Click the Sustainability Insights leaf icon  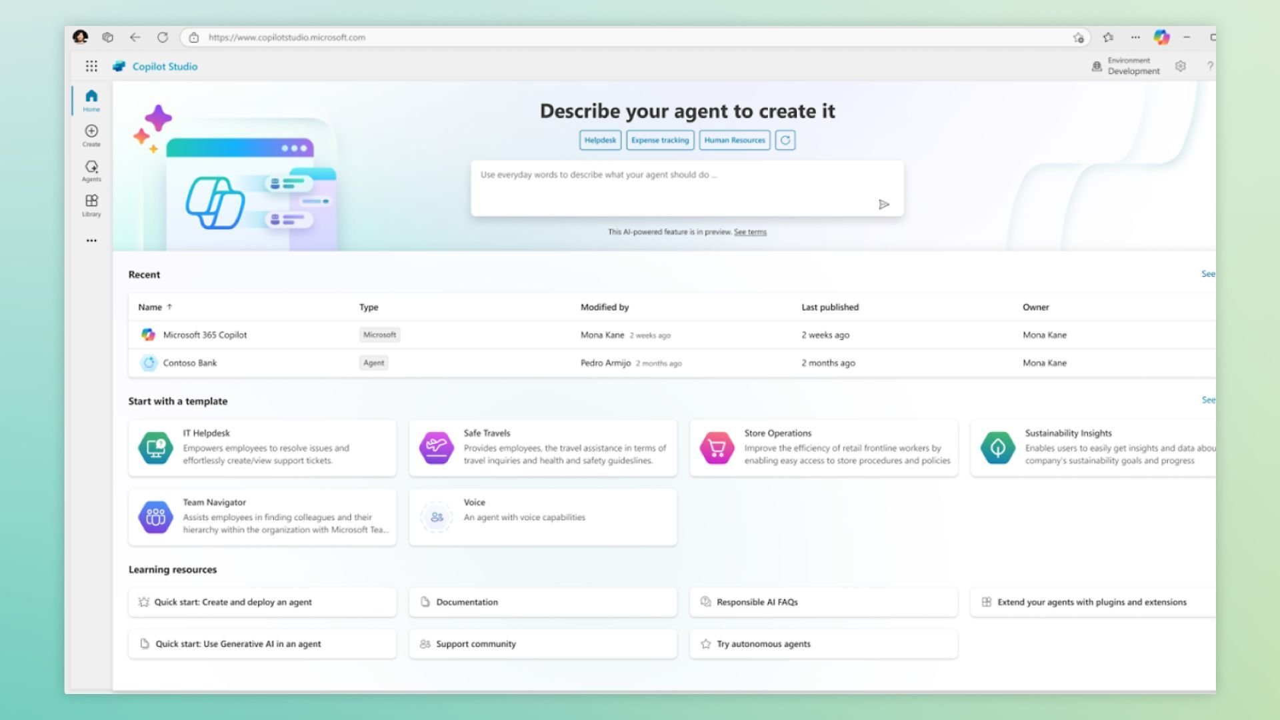pos(998,447)
